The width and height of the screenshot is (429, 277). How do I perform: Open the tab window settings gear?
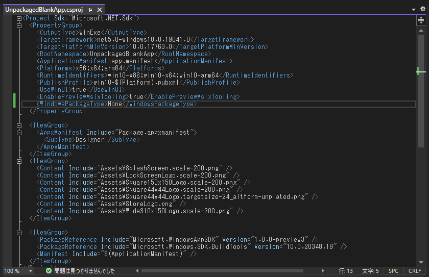(423, 9)
